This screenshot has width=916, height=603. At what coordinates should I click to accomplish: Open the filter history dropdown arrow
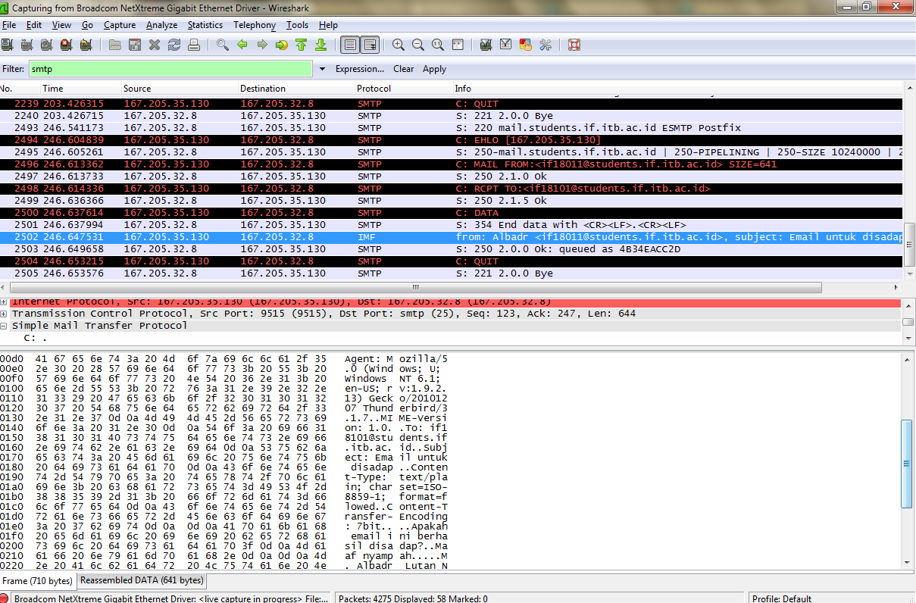tap(322, 69)
